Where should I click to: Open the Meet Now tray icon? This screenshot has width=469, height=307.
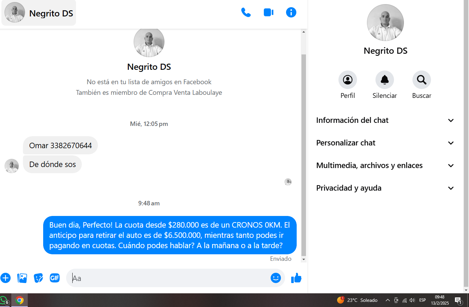point(396,300)
